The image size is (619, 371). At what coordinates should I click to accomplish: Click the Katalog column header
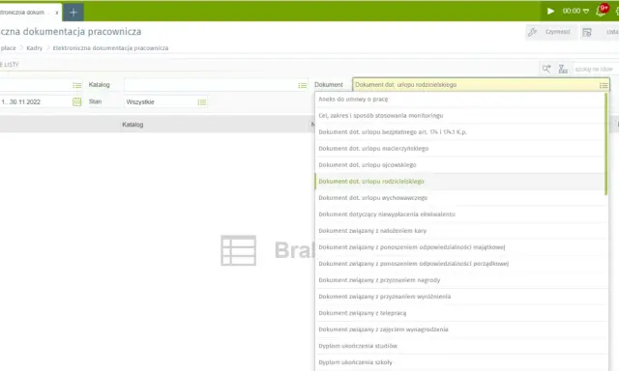point(133,125)
